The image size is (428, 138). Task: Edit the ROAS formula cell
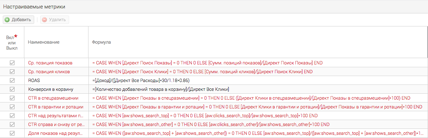(257, 80)
